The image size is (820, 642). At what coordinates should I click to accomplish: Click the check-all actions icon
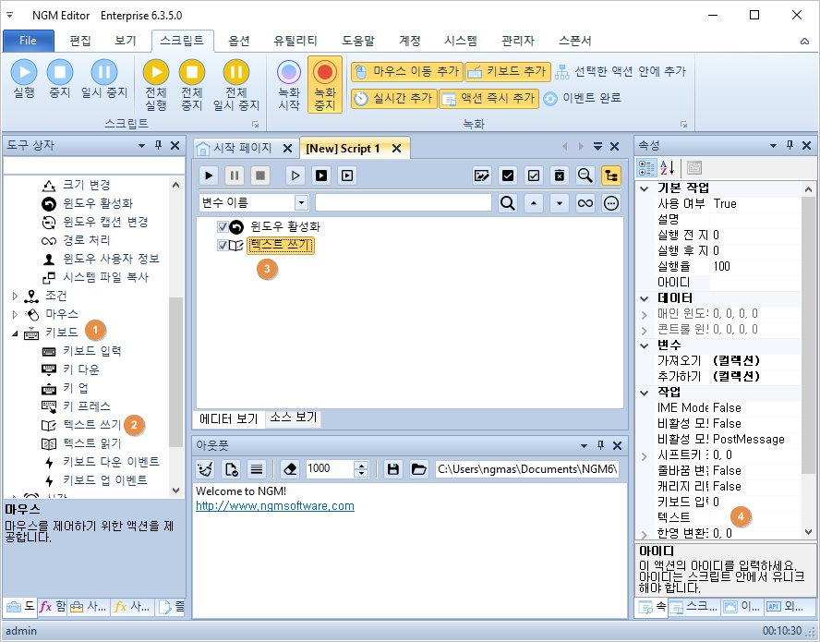point(507,176)
